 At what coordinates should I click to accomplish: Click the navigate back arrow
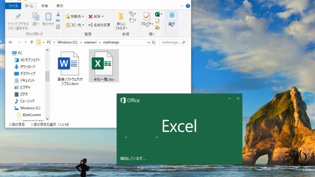10,42
